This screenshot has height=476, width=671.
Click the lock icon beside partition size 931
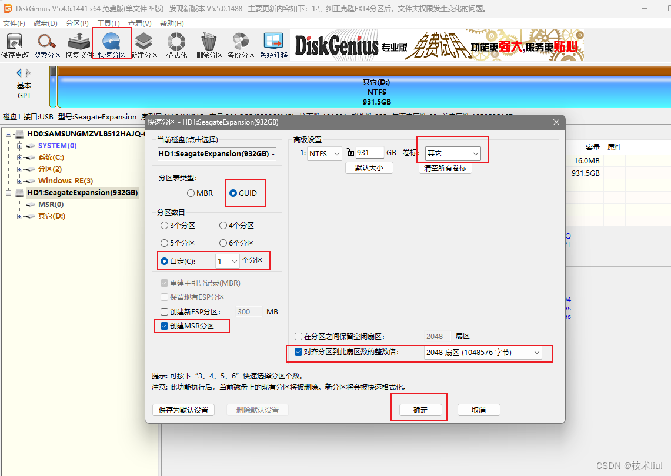350,152
